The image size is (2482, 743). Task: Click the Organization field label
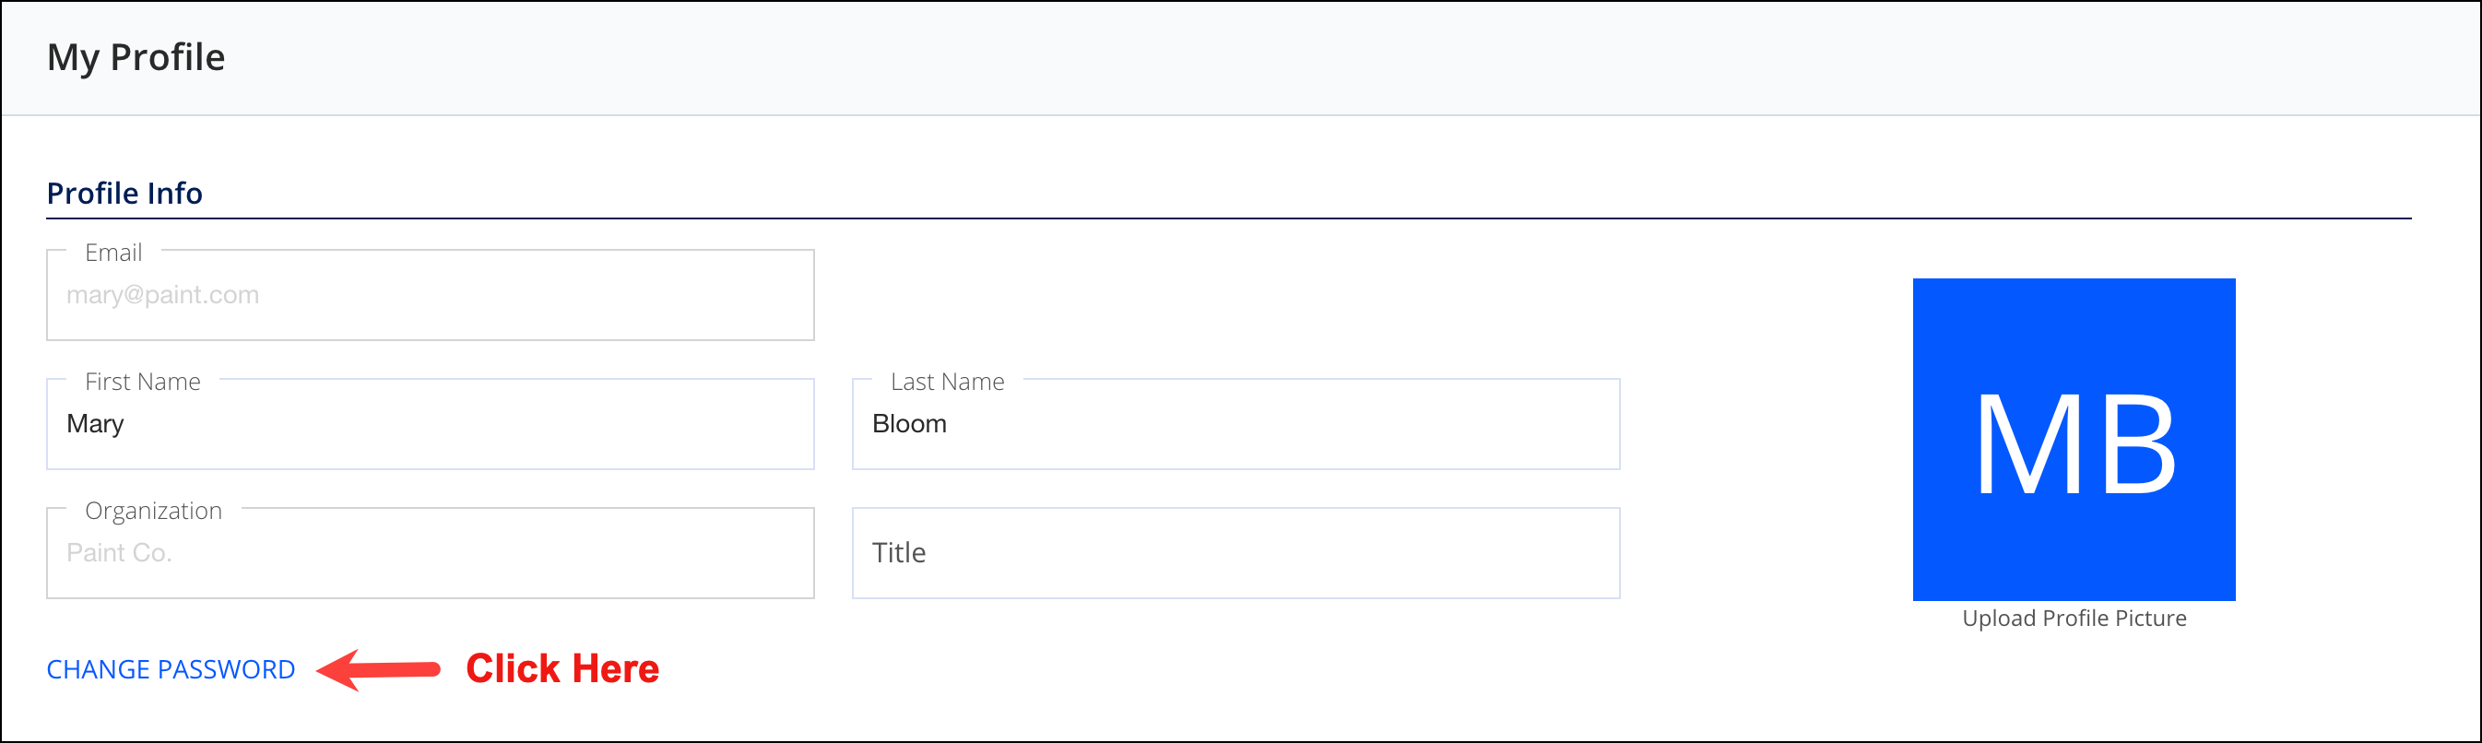point(153,511)
